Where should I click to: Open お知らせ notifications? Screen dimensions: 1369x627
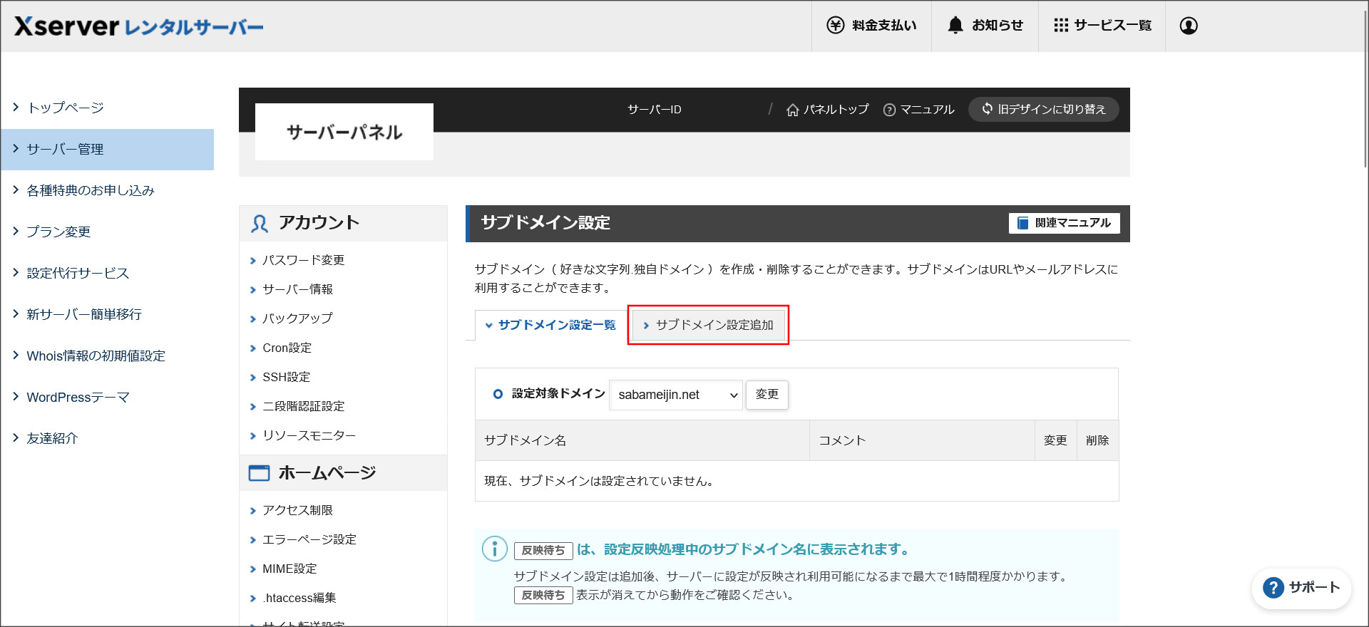pyautogui.click(x=985, y=26)
